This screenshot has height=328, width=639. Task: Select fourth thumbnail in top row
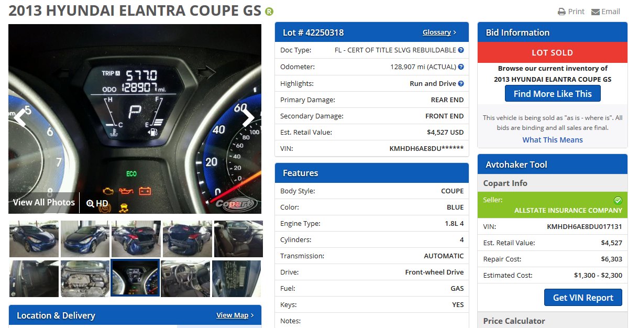tap(187, 239)
